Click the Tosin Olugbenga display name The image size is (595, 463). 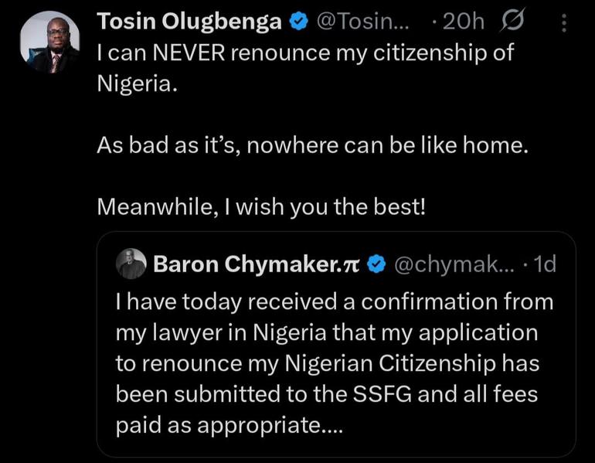189,21
